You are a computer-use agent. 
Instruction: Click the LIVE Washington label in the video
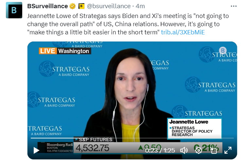(65, 51)
